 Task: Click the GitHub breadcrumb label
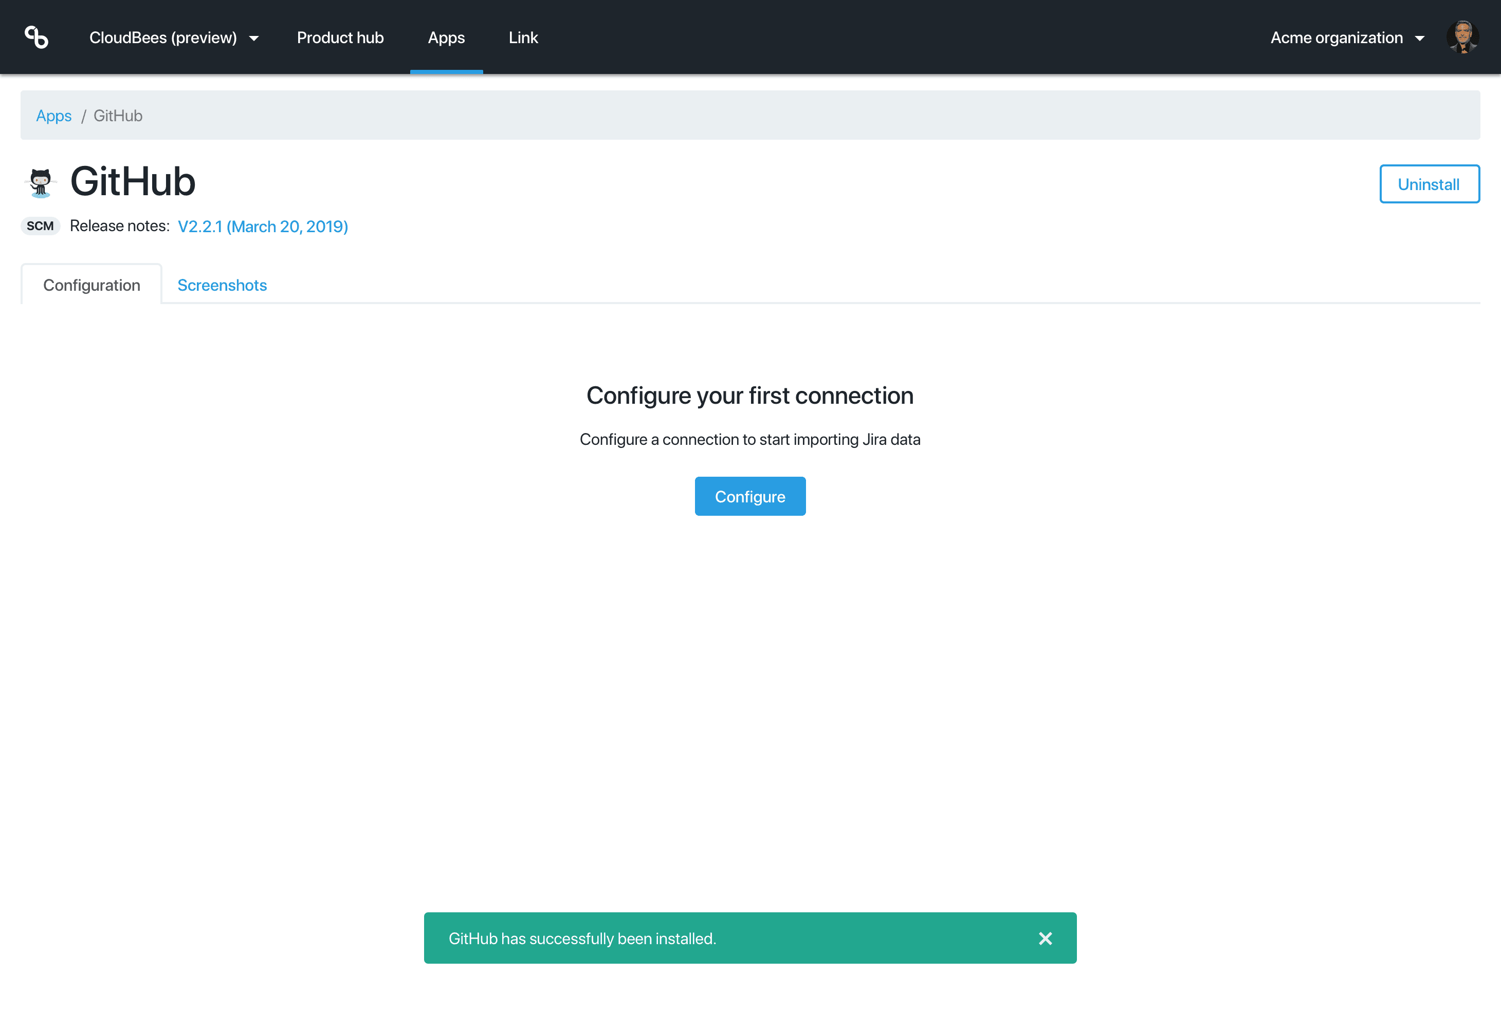click(118, 116)
